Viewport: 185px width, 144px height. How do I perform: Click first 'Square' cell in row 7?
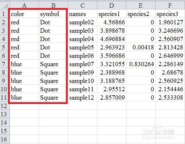pyautogui.click(x=53, y=64)
